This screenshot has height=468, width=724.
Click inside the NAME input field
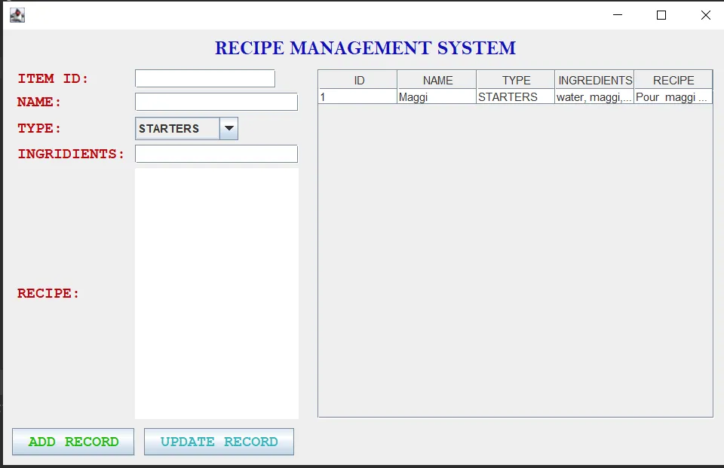pyautogui.click(x=216, y=102)
